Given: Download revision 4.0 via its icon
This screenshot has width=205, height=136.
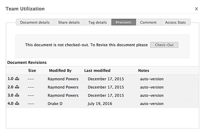Looking at the screenshot, I should (x=17, y=103).
